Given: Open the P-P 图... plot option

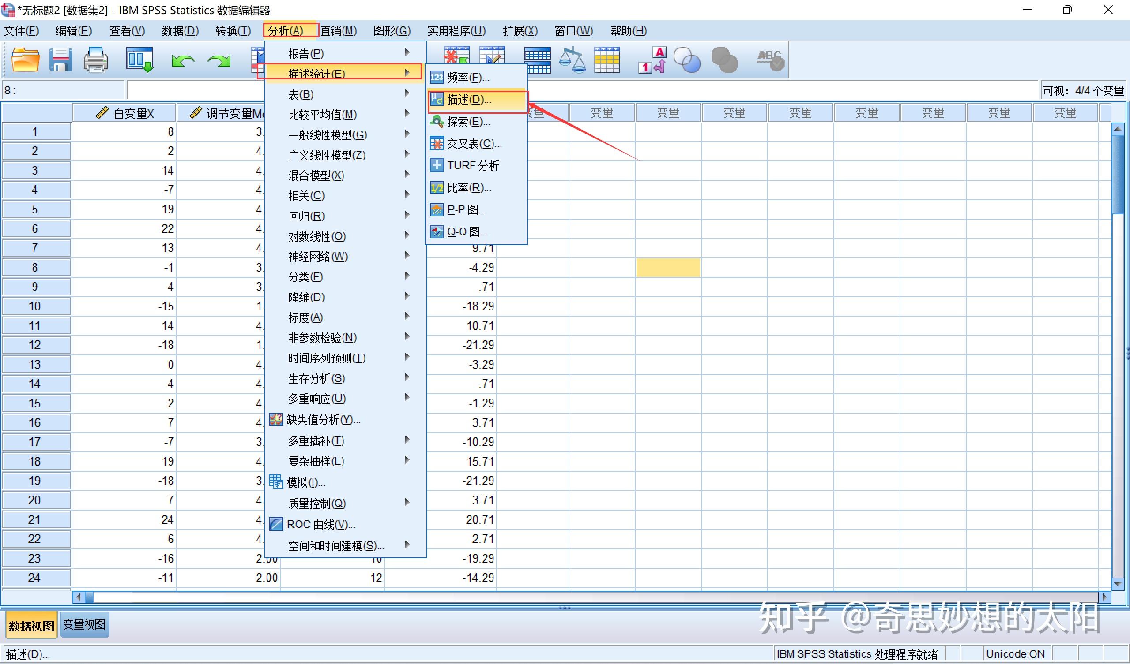Looking at the screenshot, I should click(476, 209).
